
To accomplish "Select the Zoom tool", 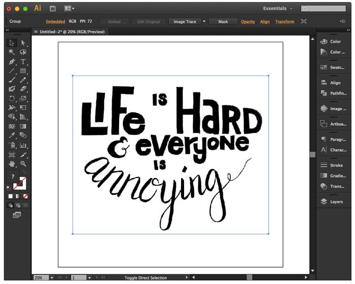I will pyautogui.click(x=23, y=163).
